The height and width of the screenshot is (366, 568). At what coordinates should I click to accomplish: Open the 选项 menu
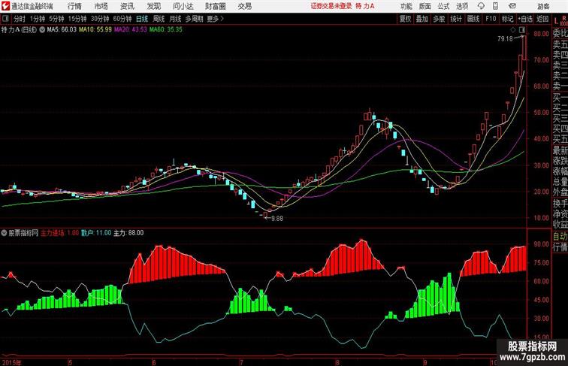462,6
